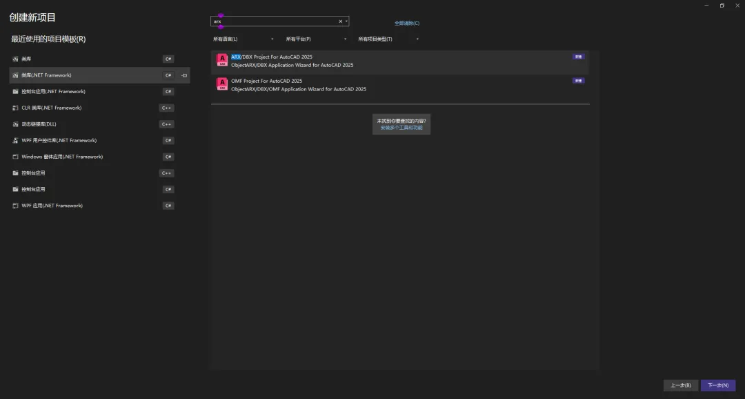Viewport: 745px width, 399px height.
Task: Click the 创建新项目 title text
Action: (32, 17)
